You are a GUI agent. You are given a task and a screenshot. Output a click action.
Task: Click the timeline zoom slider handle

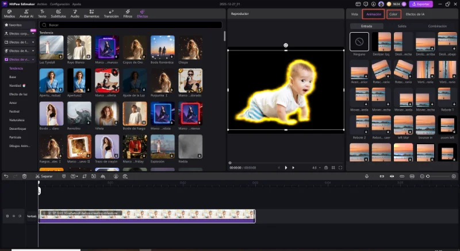[428, 176]
